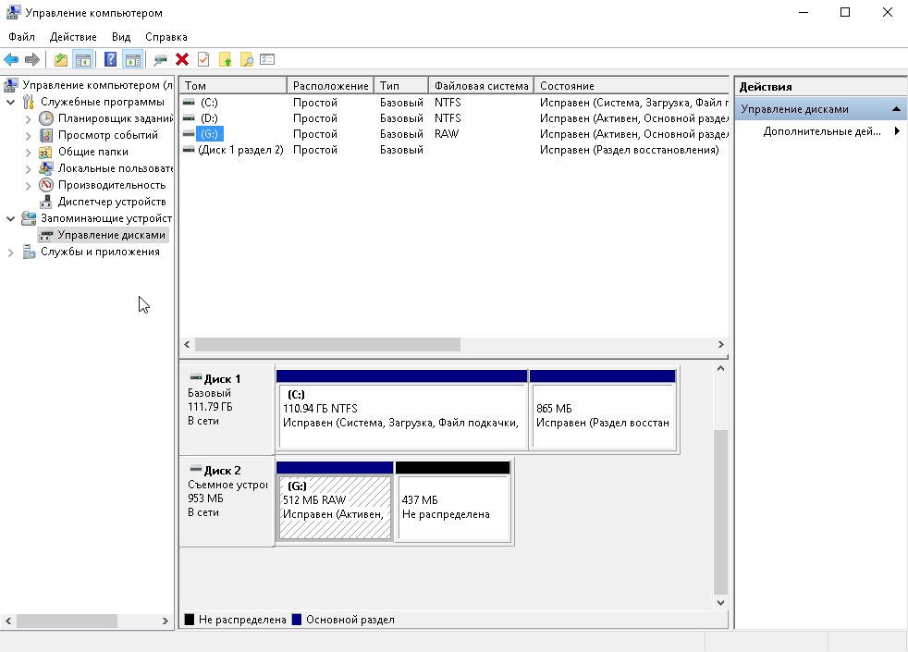908x652 pixels.
Task: Toggle the Show/Hide Action Pane icon
Action: click(132, 60)
